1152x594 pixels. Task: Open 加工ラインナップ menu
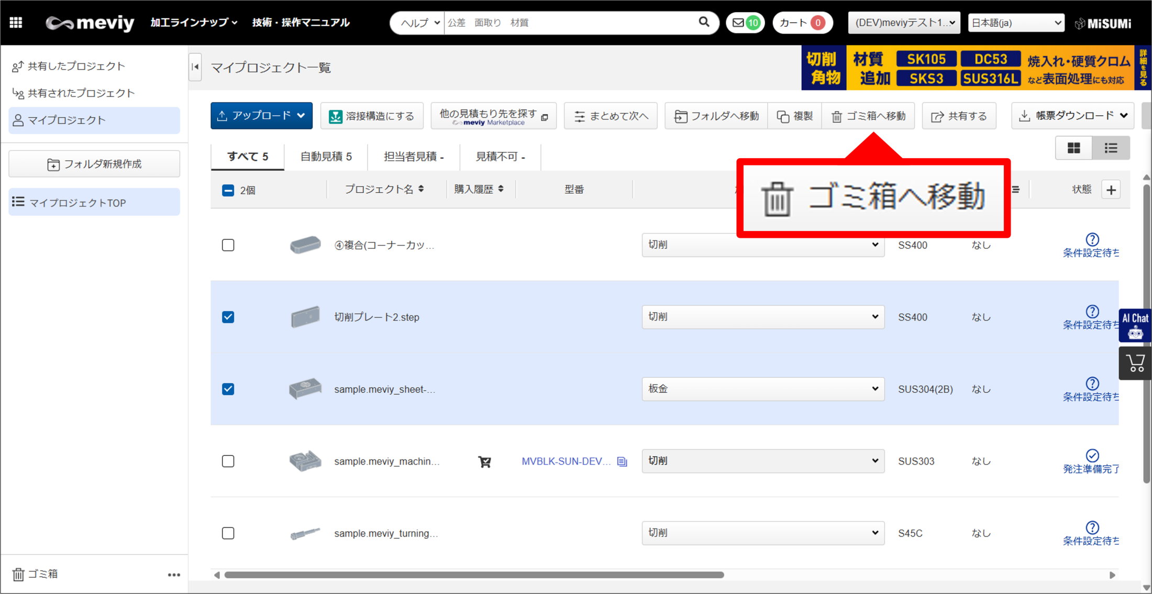[194, 23]
